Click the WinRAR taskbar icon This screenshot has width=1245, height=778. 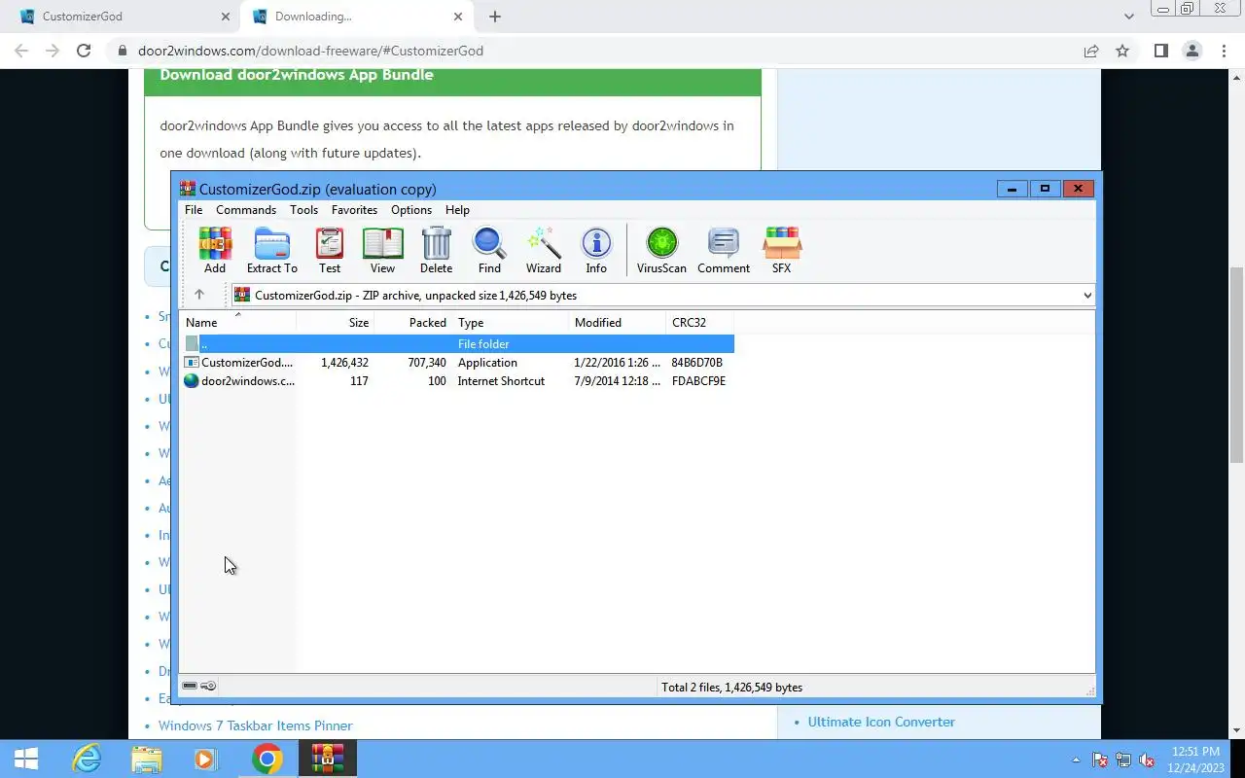327,759
